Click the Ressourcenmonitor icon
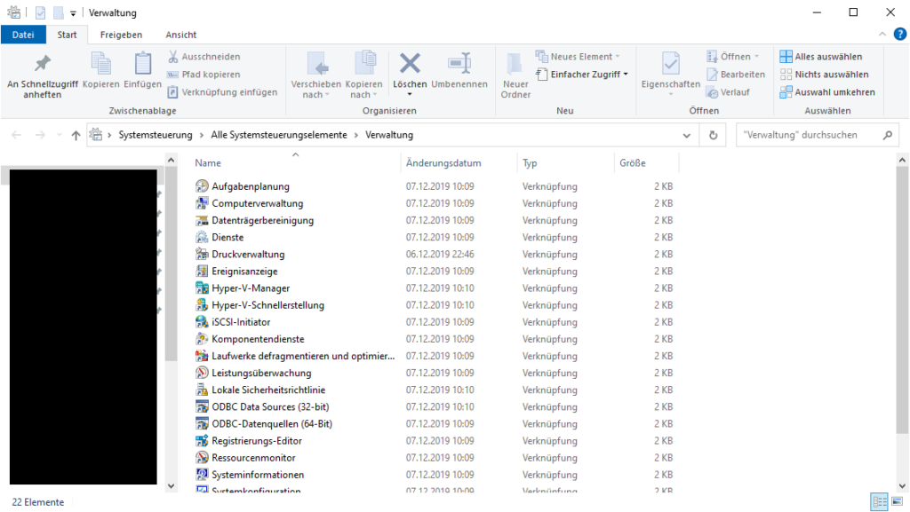The height and width of the screenshot is (512, 910). [202, 458]
